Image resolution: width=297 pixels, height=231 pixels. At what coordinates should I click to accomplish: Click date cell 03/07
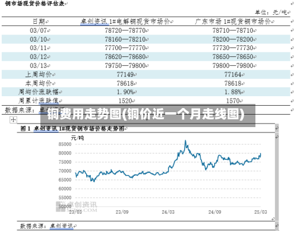(38, 30)
